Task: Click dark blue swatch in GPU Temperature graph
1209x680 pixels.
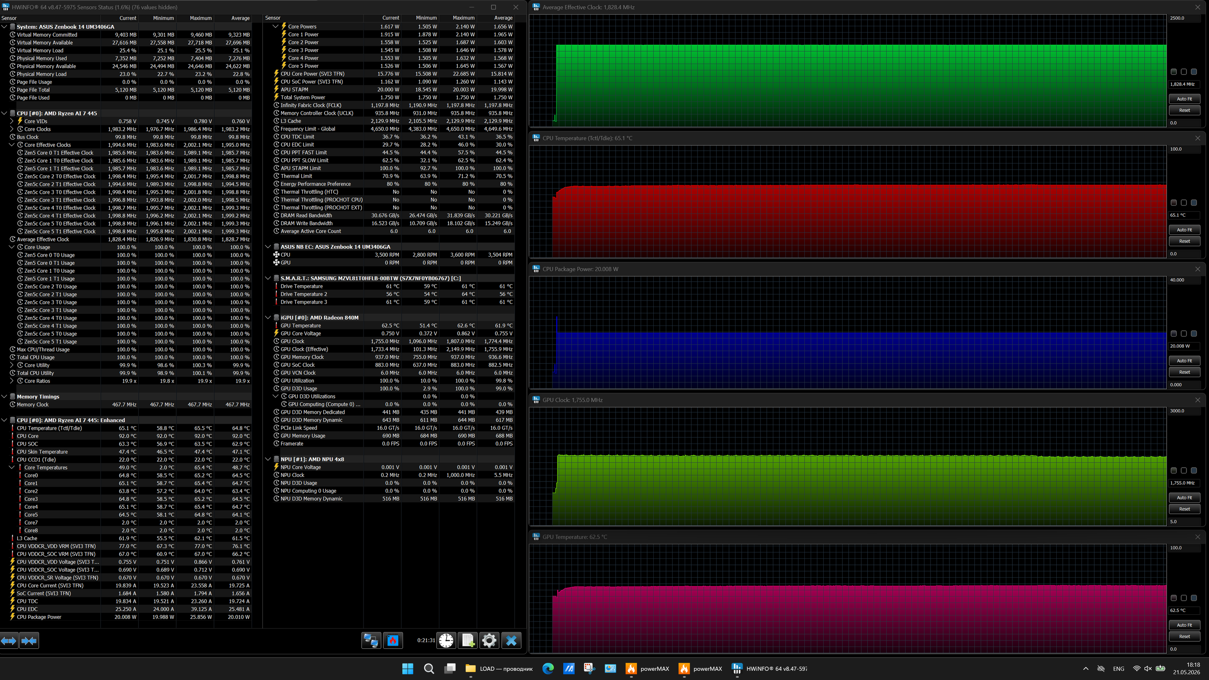Action: [1194, 598]
